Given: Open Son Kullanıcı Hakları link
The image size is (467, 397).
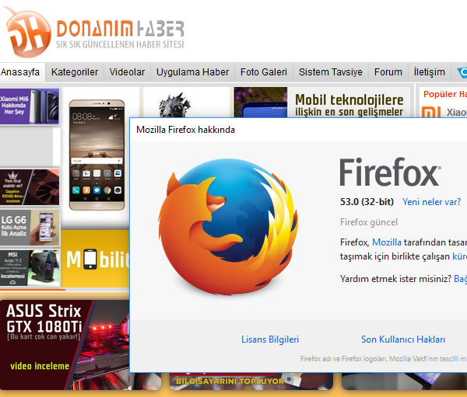Looking at the screenshot, I should tap(403, 340).
